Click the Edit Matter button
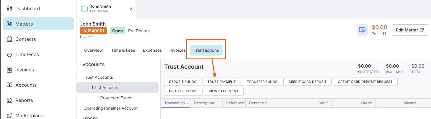 coord(410,30)
